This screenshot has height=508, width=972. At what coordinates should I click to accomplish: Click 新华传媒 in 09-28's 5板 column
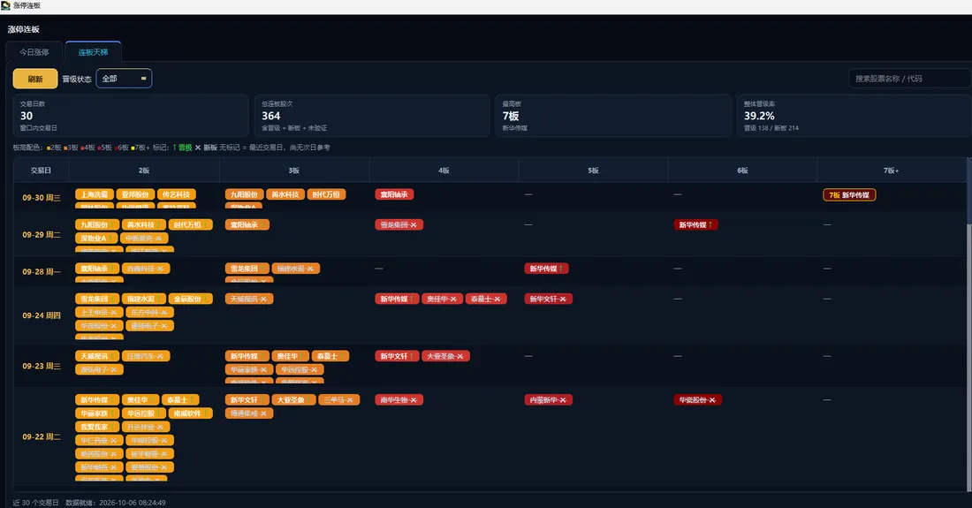point(546,269)
